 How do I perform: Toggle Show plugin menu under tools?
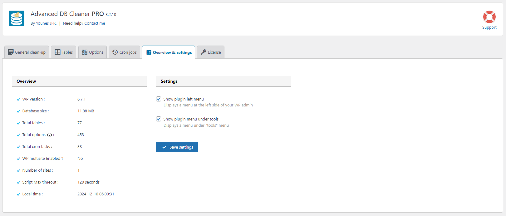click(159, 119)
